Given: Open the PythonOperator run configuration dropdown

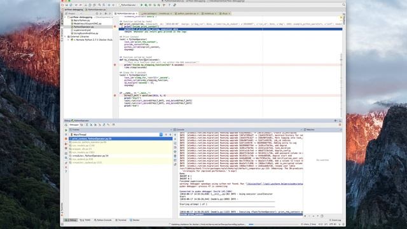Looking at the screenshot, I should (128, 5).
